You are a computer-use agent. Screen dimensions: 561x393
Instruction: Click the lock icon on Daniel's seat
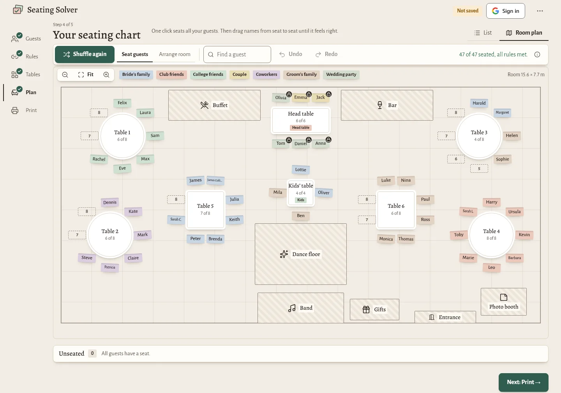click(309, 140)
